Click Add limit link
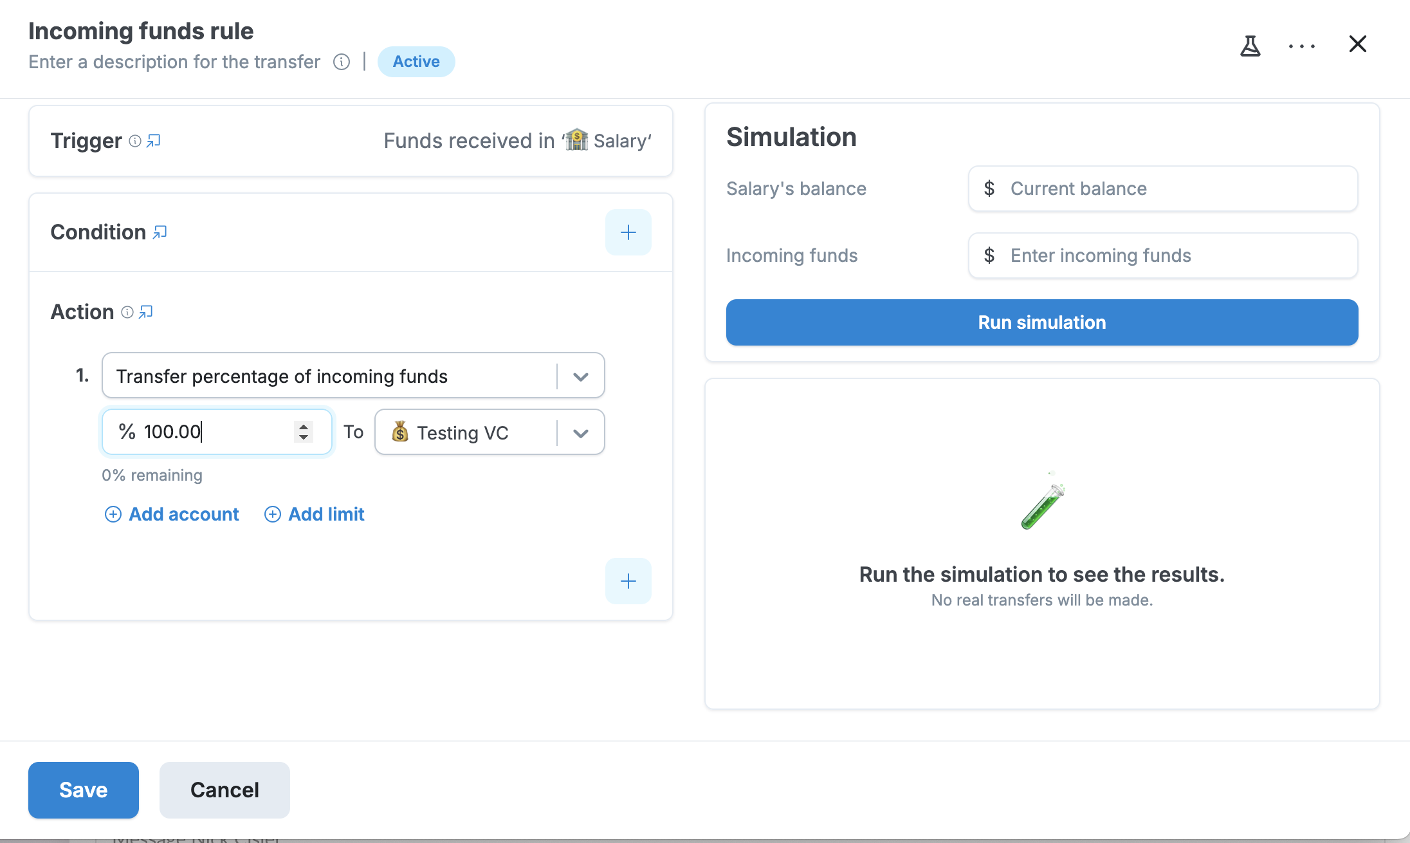 pyautogui.click(x=315, y=514)
